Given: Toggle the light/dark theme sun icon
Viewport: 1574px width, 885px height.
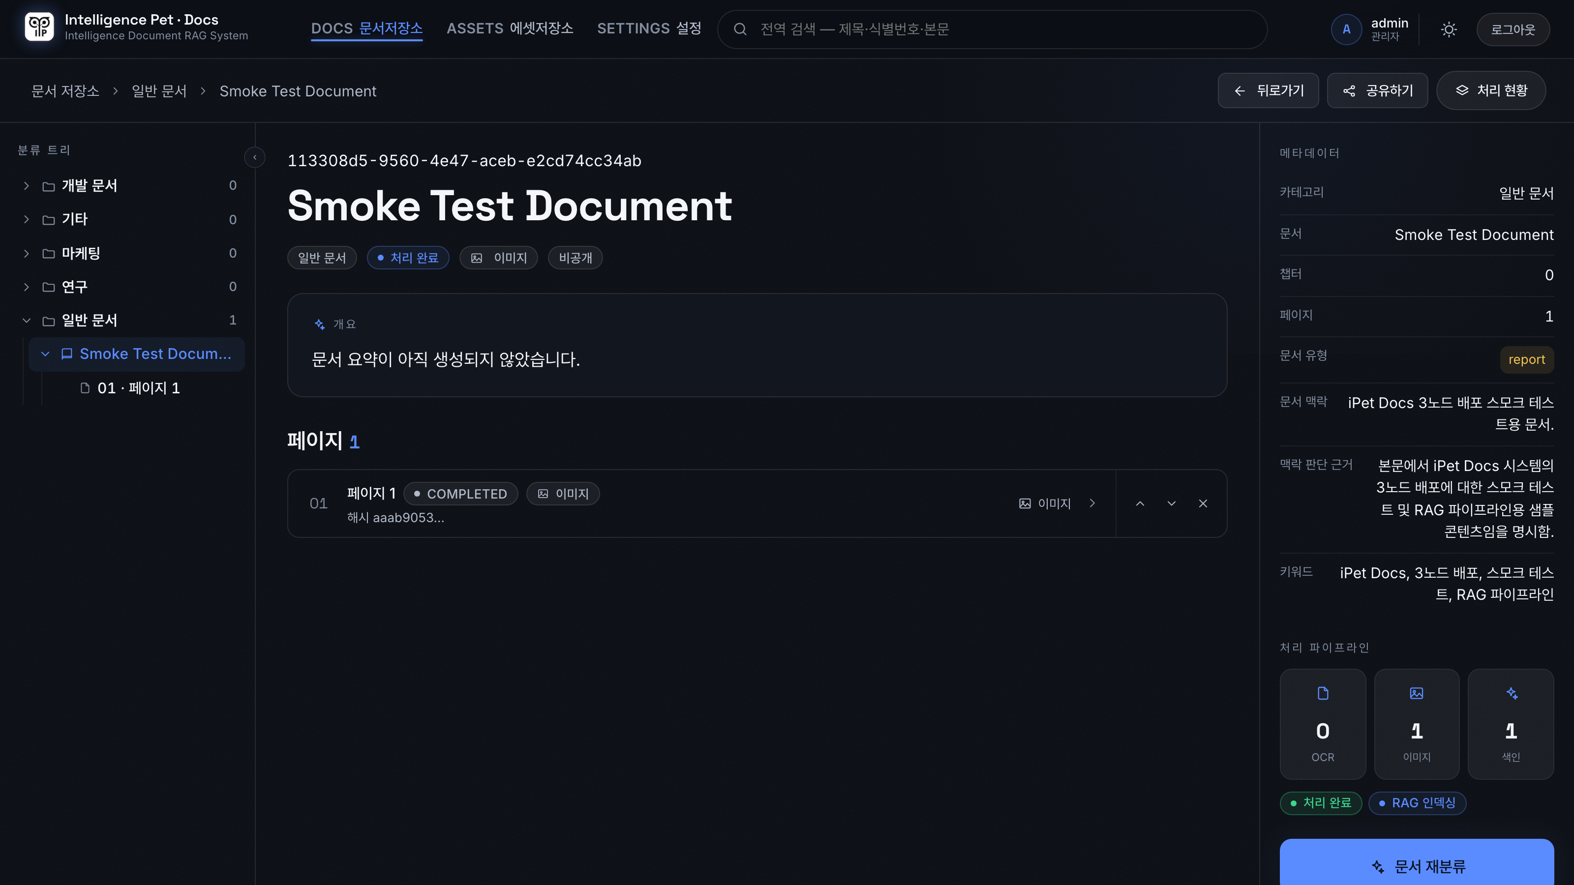Looking at the screenshot, I should (x=1449, y=29).
